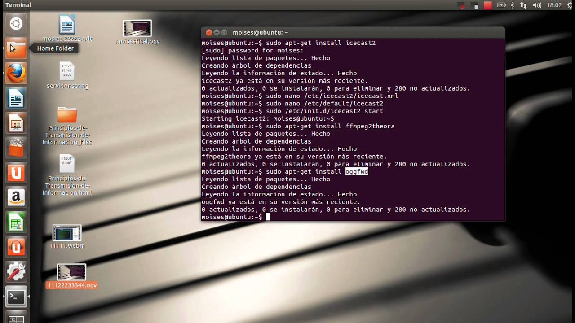575x323 pixels.
Task: Click the Terminal title in top panel
Action: [18, 5]
